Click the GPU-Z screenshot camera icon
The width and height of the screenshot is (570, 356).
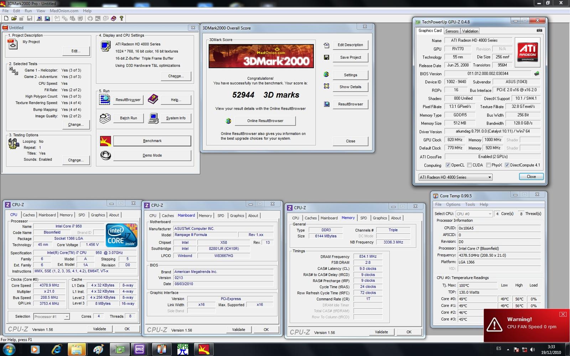539,31
